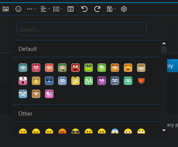
Task: Pick the red angry emoji under Other
Action: tap(62, 131)
